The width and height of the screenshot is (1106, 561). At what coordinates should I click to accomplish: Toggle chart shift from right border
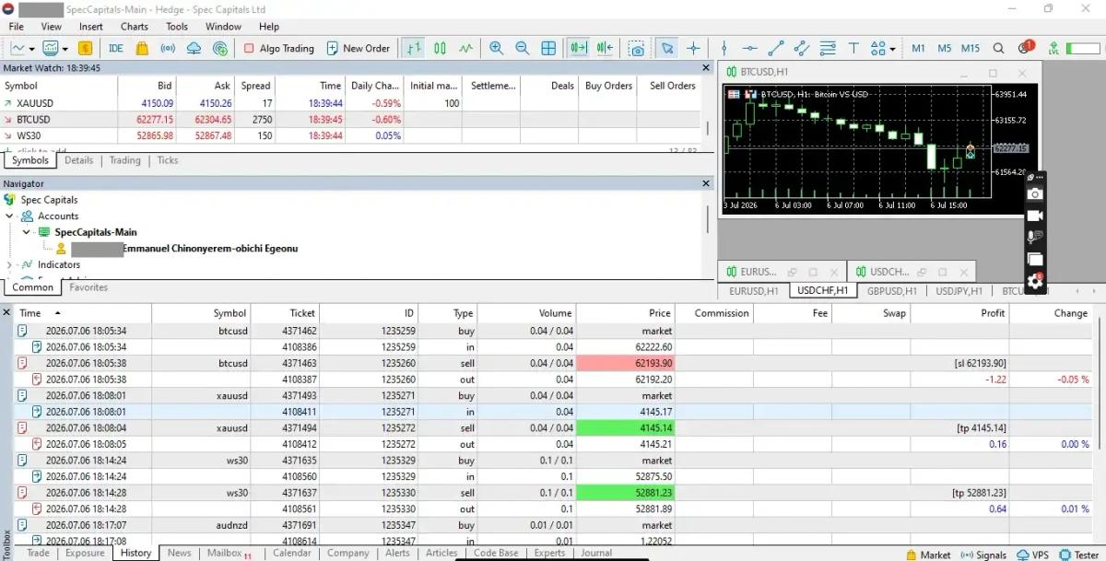pos(605,48)
